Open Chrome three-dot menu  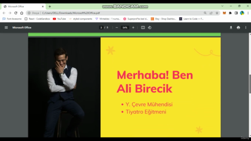coord(248,13)
